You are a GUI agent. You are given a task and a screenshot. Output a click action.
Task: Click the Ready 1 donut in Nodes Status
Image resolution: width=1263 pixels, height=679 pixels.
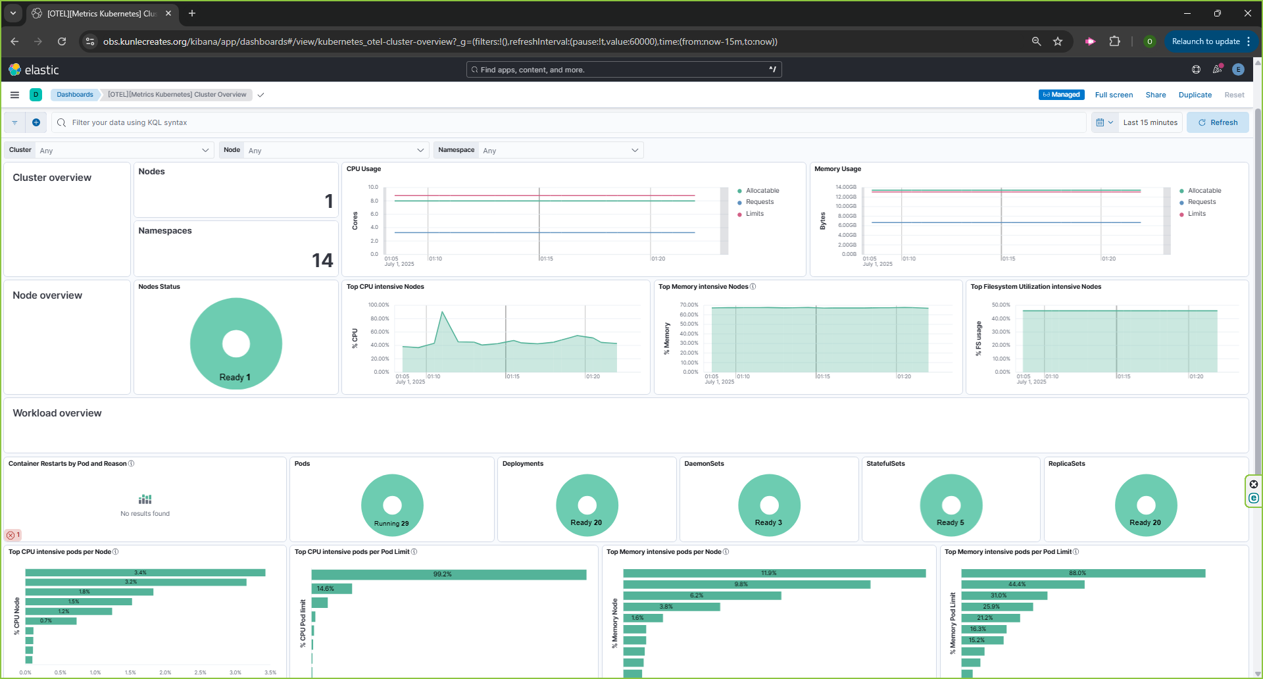[236, 343]
